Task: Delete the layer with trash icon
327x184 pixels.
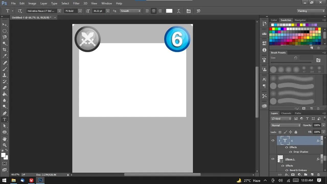Action: pyautogui.click(x=318, y=175)
